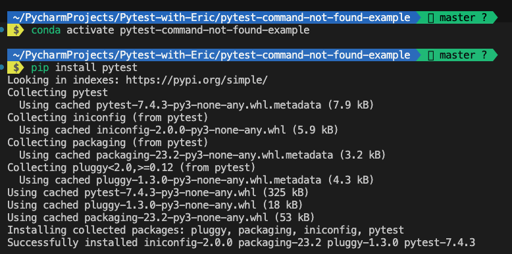Click the Successfully installed output line

241,243
